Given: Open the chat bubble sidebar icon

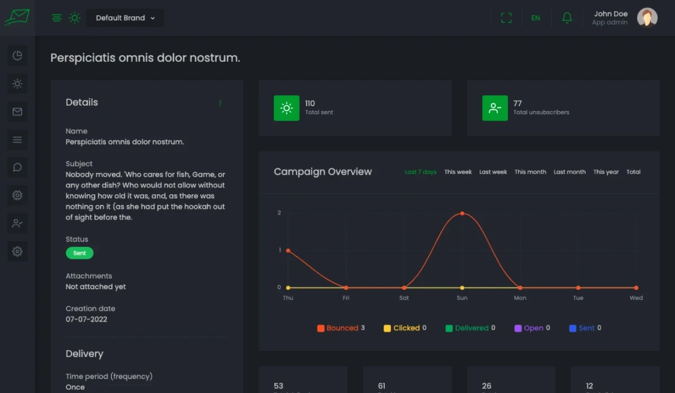Looking at the screenshot, I should click(17, 167).
